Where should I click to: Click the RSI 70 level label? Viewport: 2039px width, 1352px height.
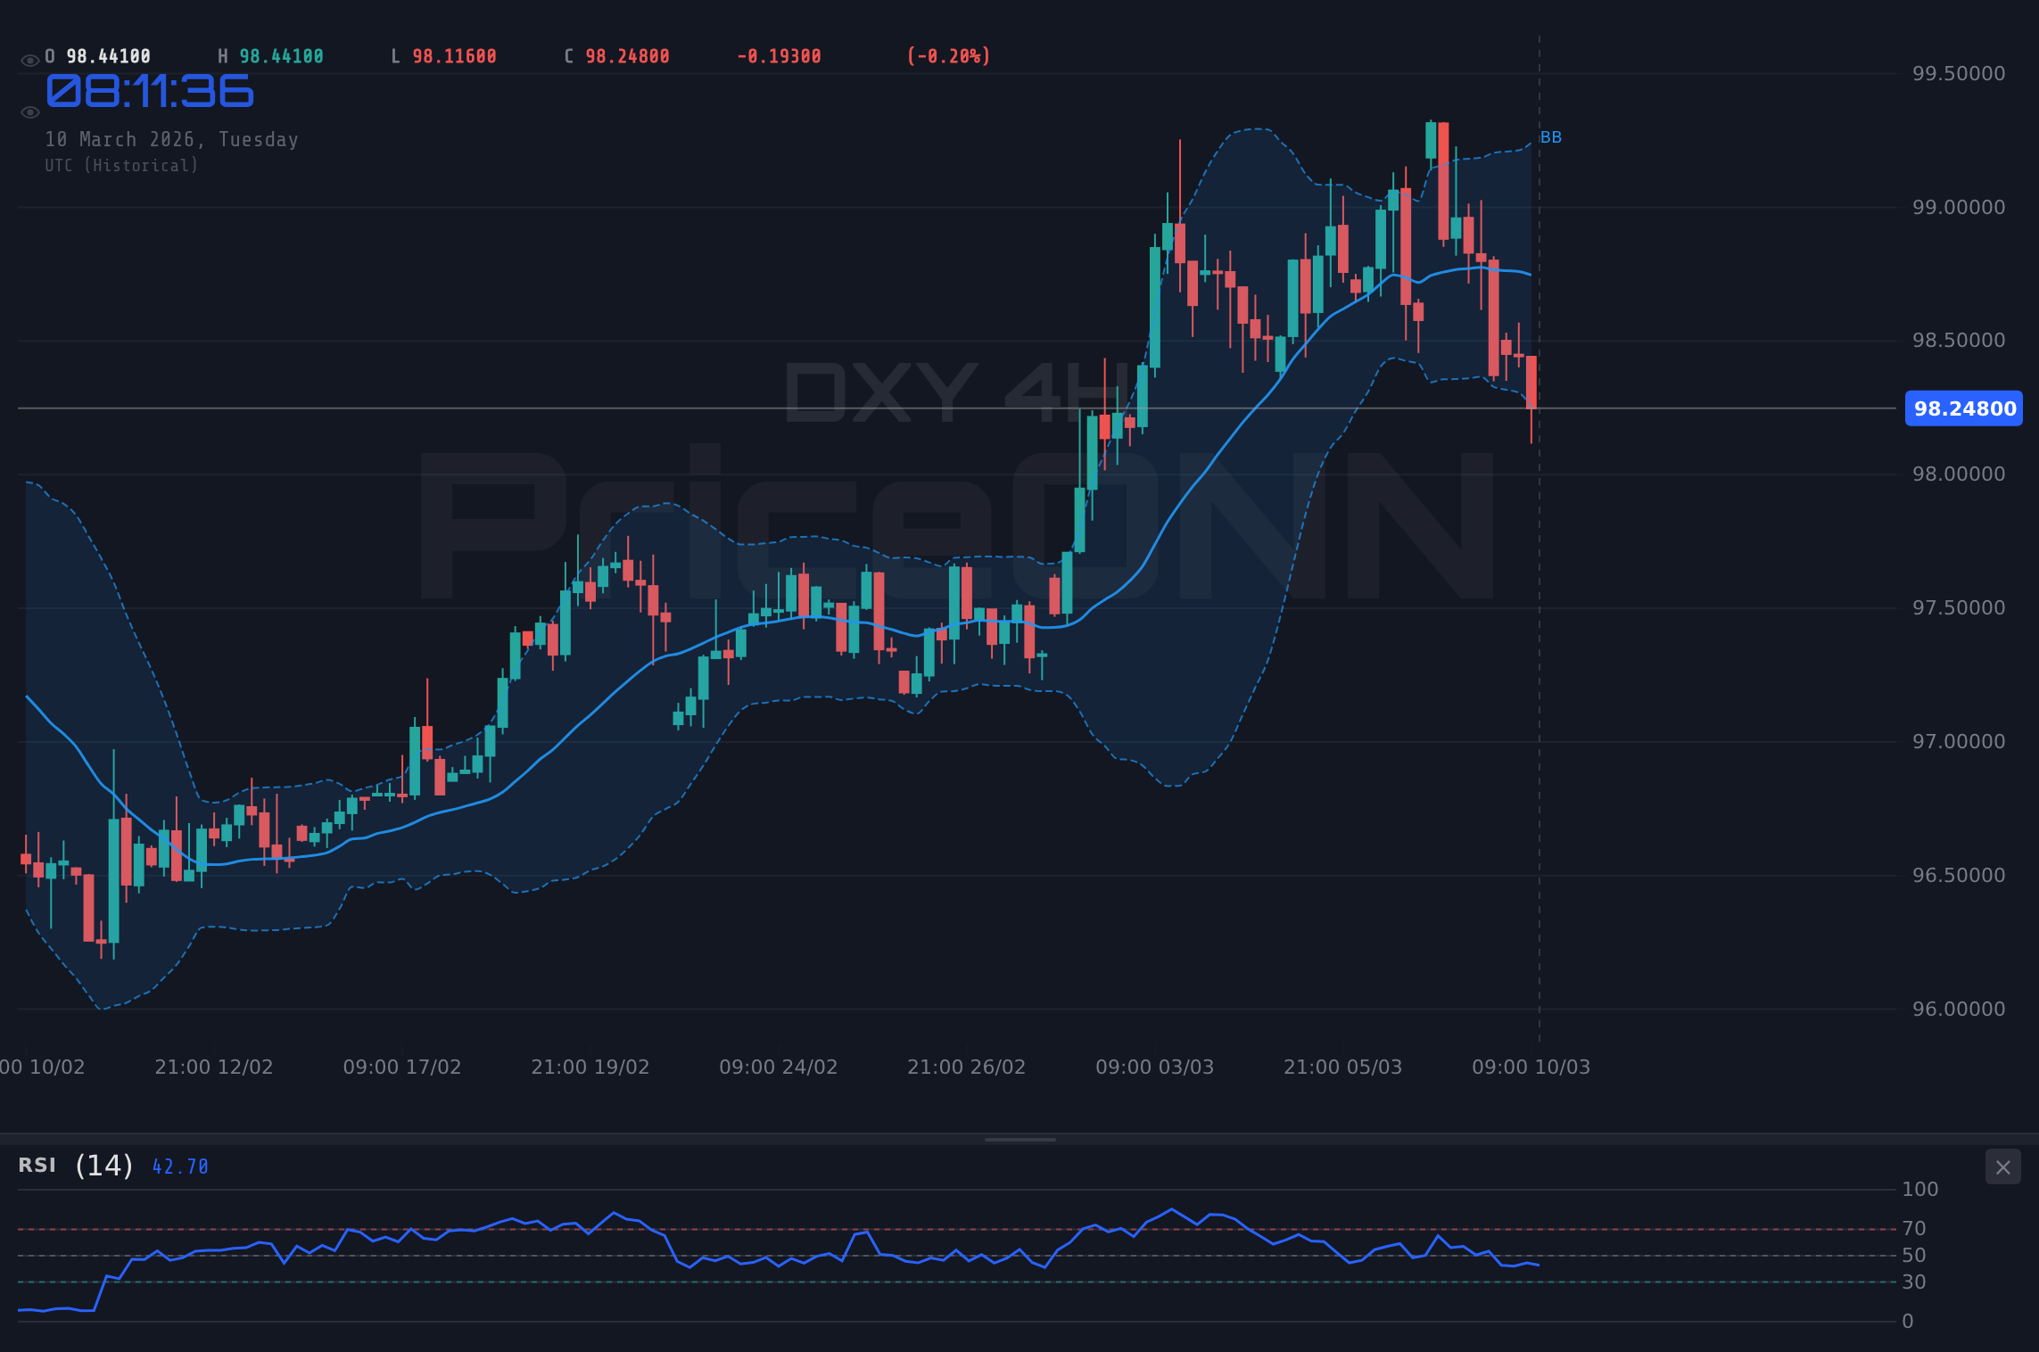coord(1914,1229)
